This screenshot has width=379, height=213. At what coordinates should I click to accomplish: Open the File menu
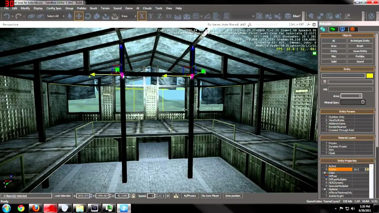pos(6,8)
